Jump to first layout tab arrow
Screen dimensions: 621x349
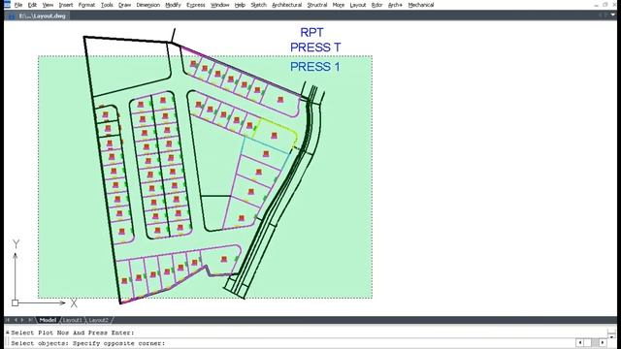pyautogui.click(x=8, y=320)
